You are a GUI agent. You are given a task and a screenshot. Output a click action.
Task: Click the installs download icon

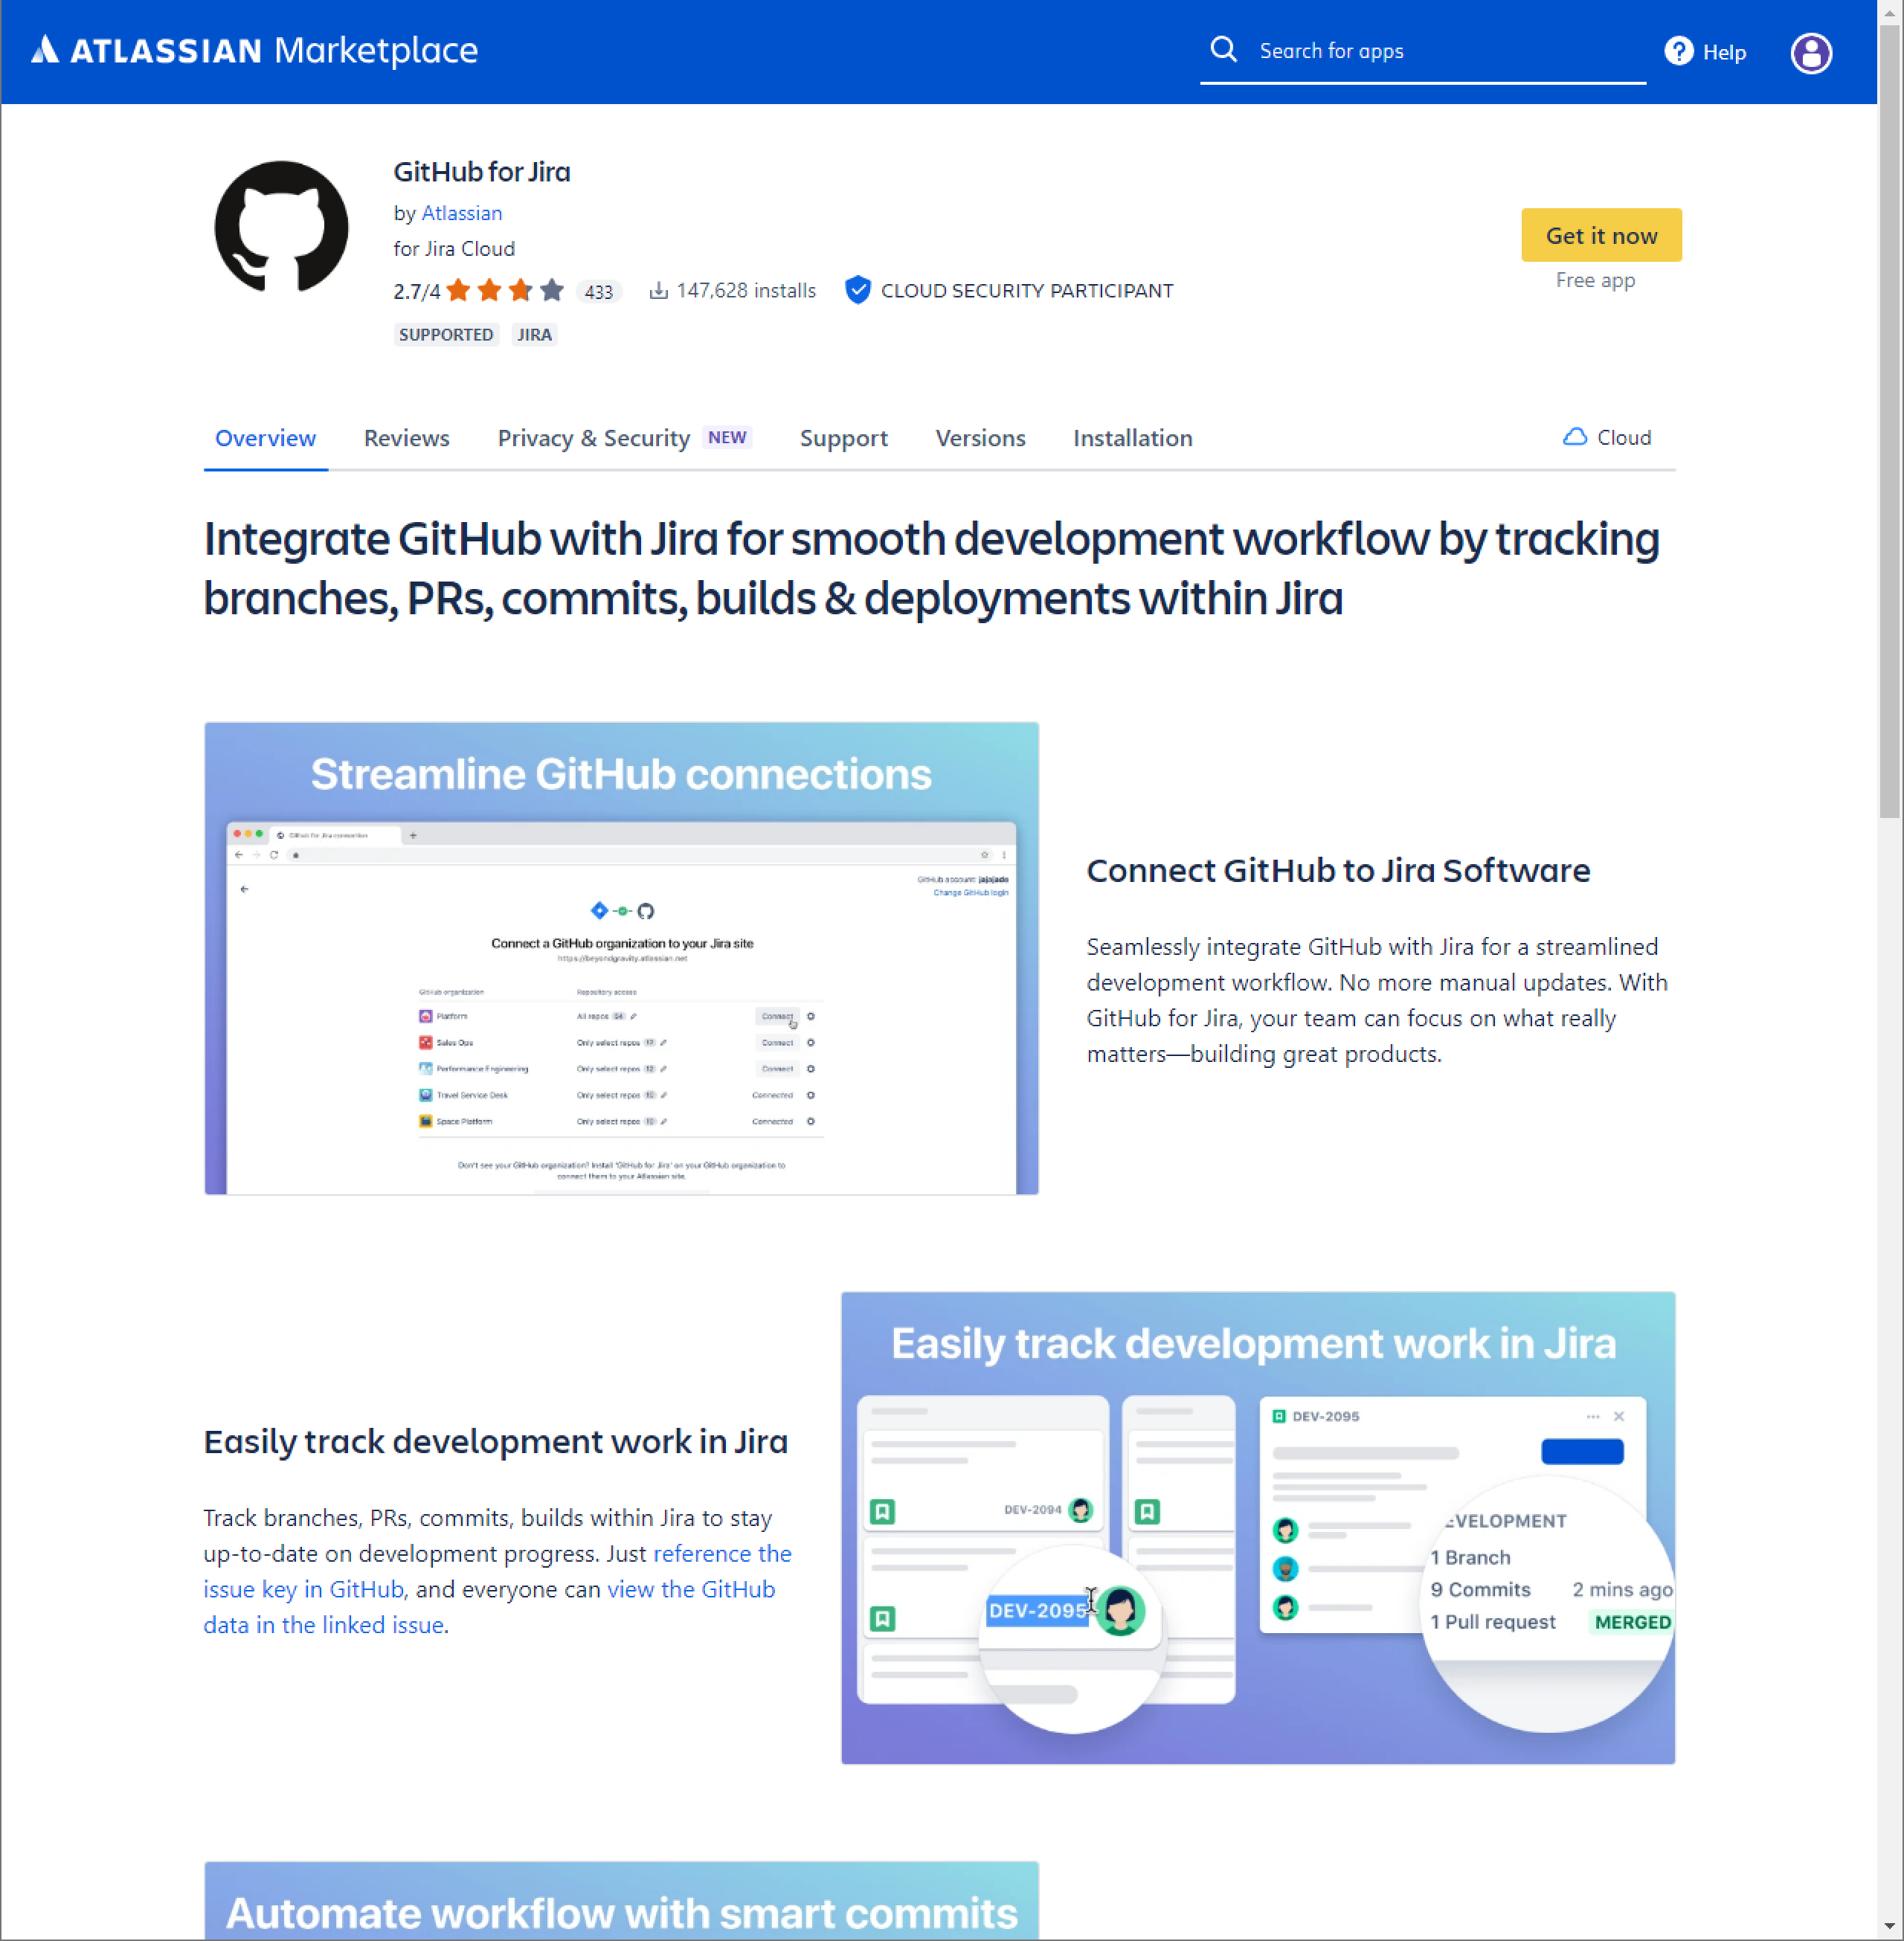point(658,291)
